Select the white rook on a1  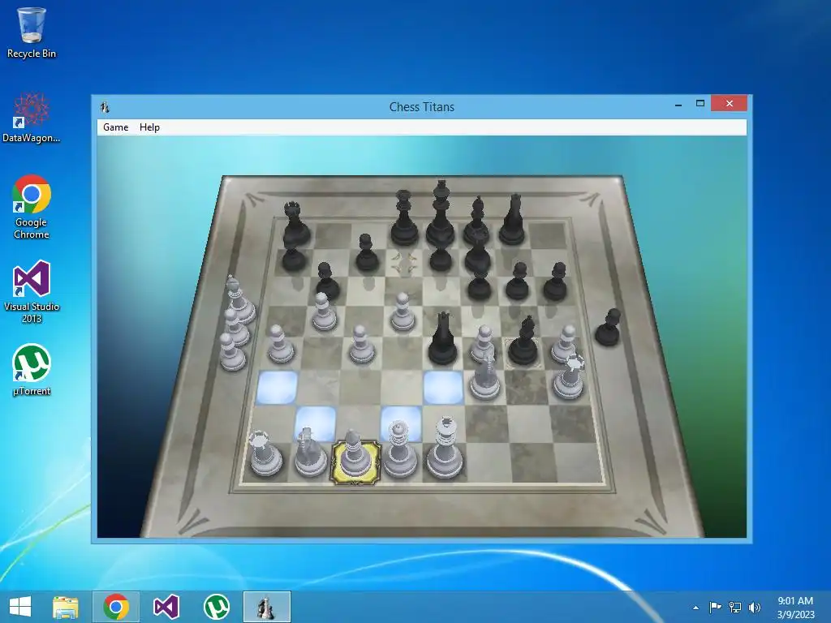[x=265, y=454]
